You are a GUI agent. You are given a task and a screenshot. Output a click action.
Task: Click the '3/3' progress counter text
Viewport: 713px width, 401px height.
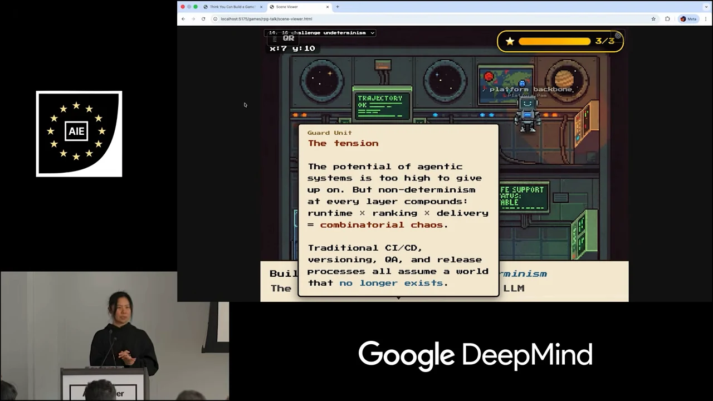point(604,41)
